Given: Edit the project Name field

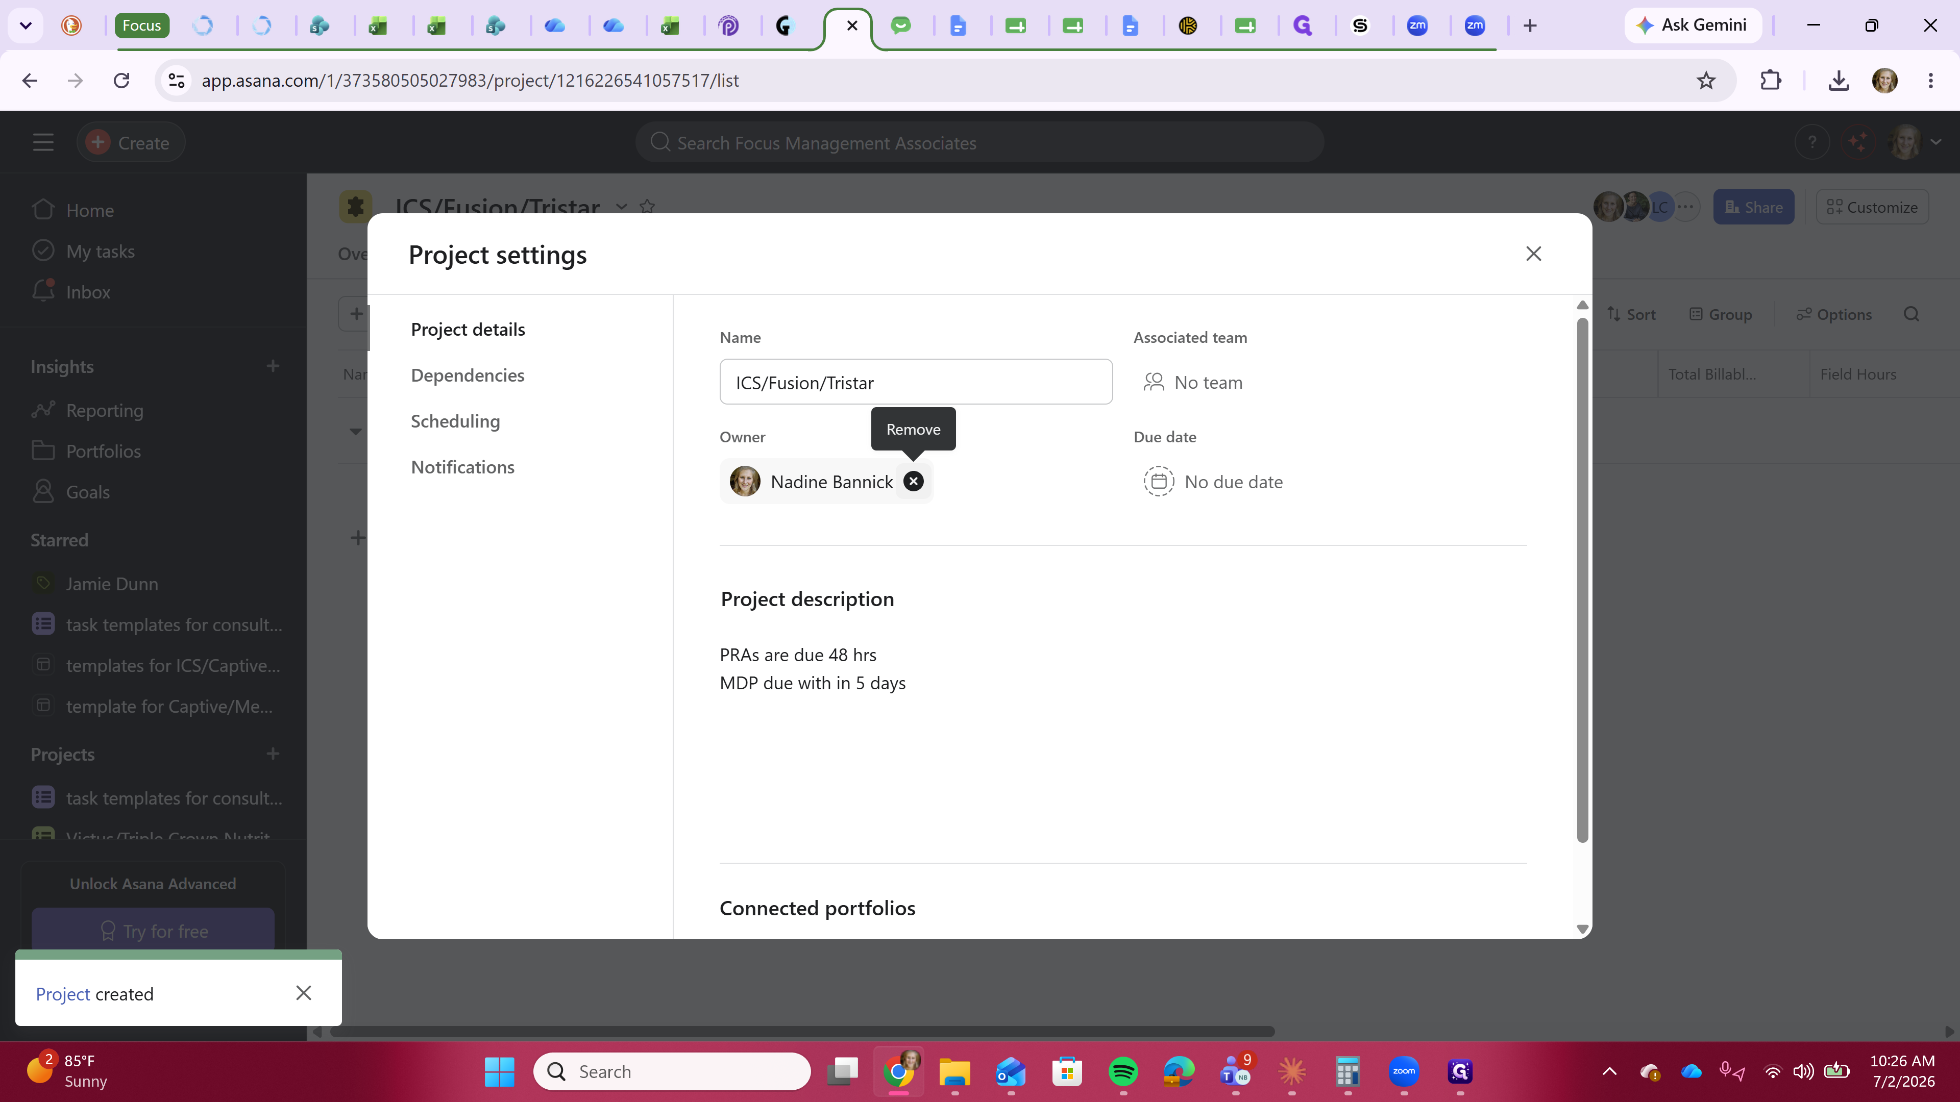Looking at the screenshot, I should (916, 382).
